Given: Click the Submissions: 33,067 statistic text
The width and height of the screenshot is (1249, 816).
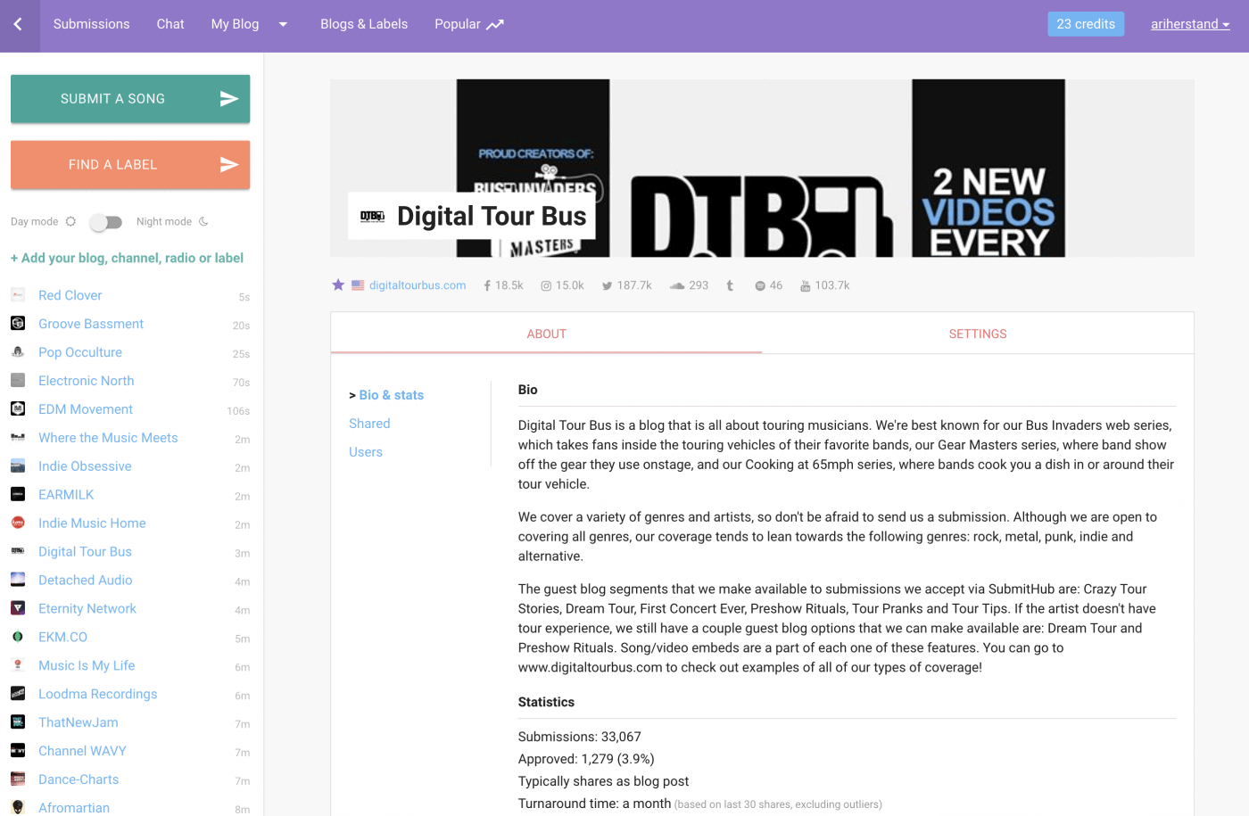Looking at the screenshot, I should pos(580,737).
